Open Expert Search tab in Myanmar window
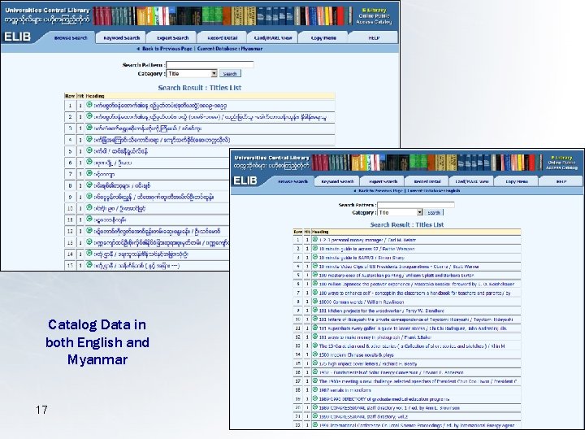The image size is (585, 439). (172, 37)
